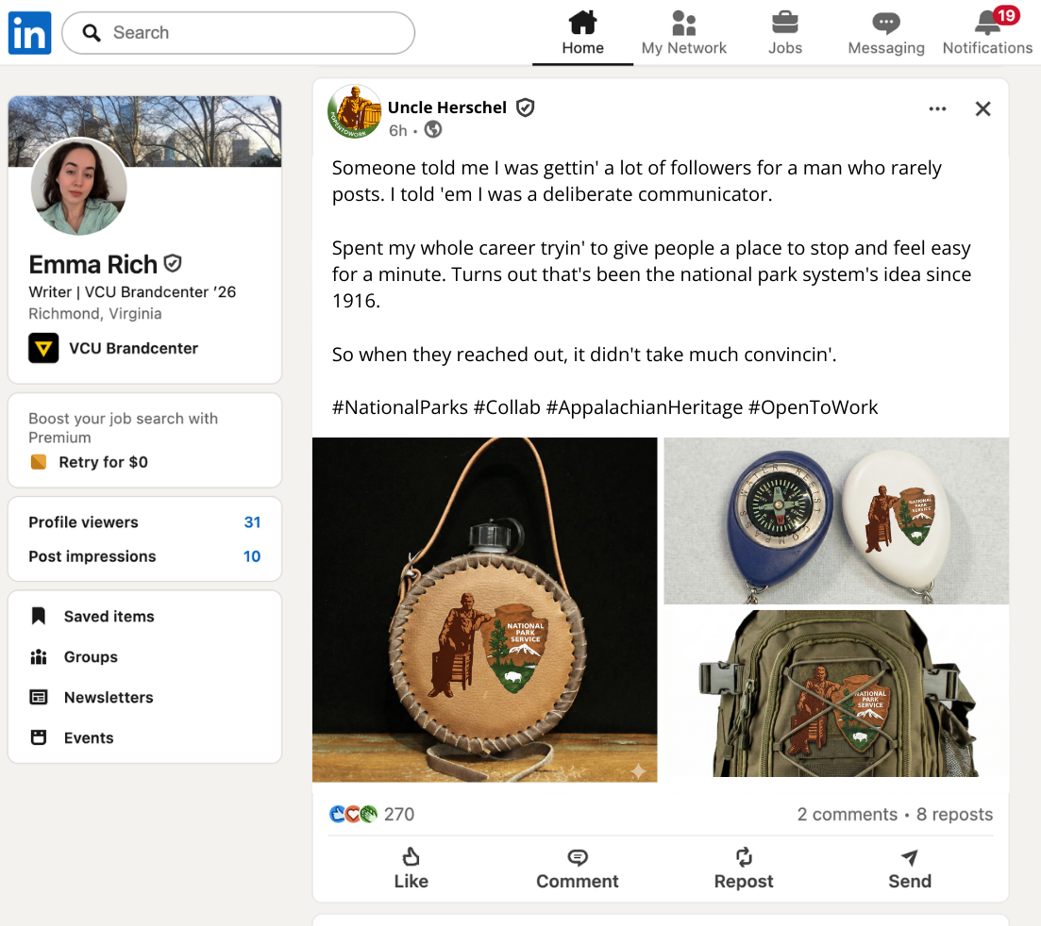
Task: Open the green backpack photo
Action: pos(836,693)
